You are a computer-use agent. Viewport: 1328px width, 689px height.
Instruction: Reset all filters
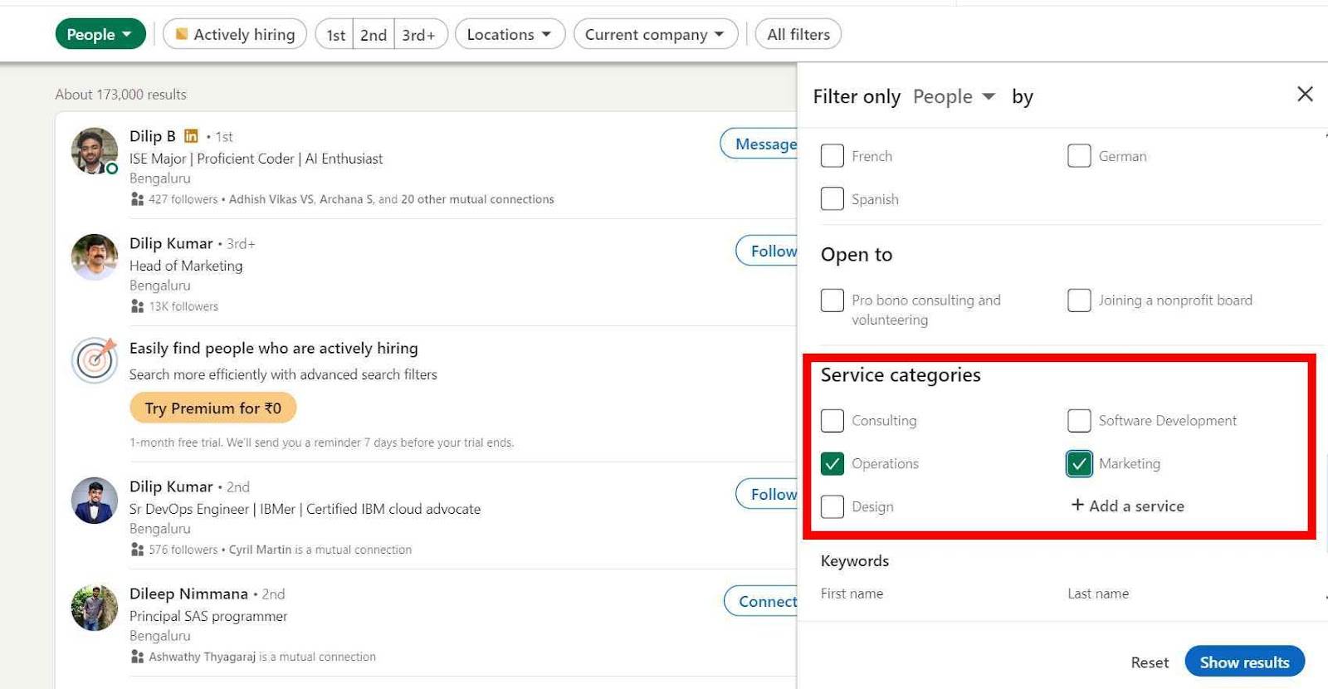point(1150,662)
